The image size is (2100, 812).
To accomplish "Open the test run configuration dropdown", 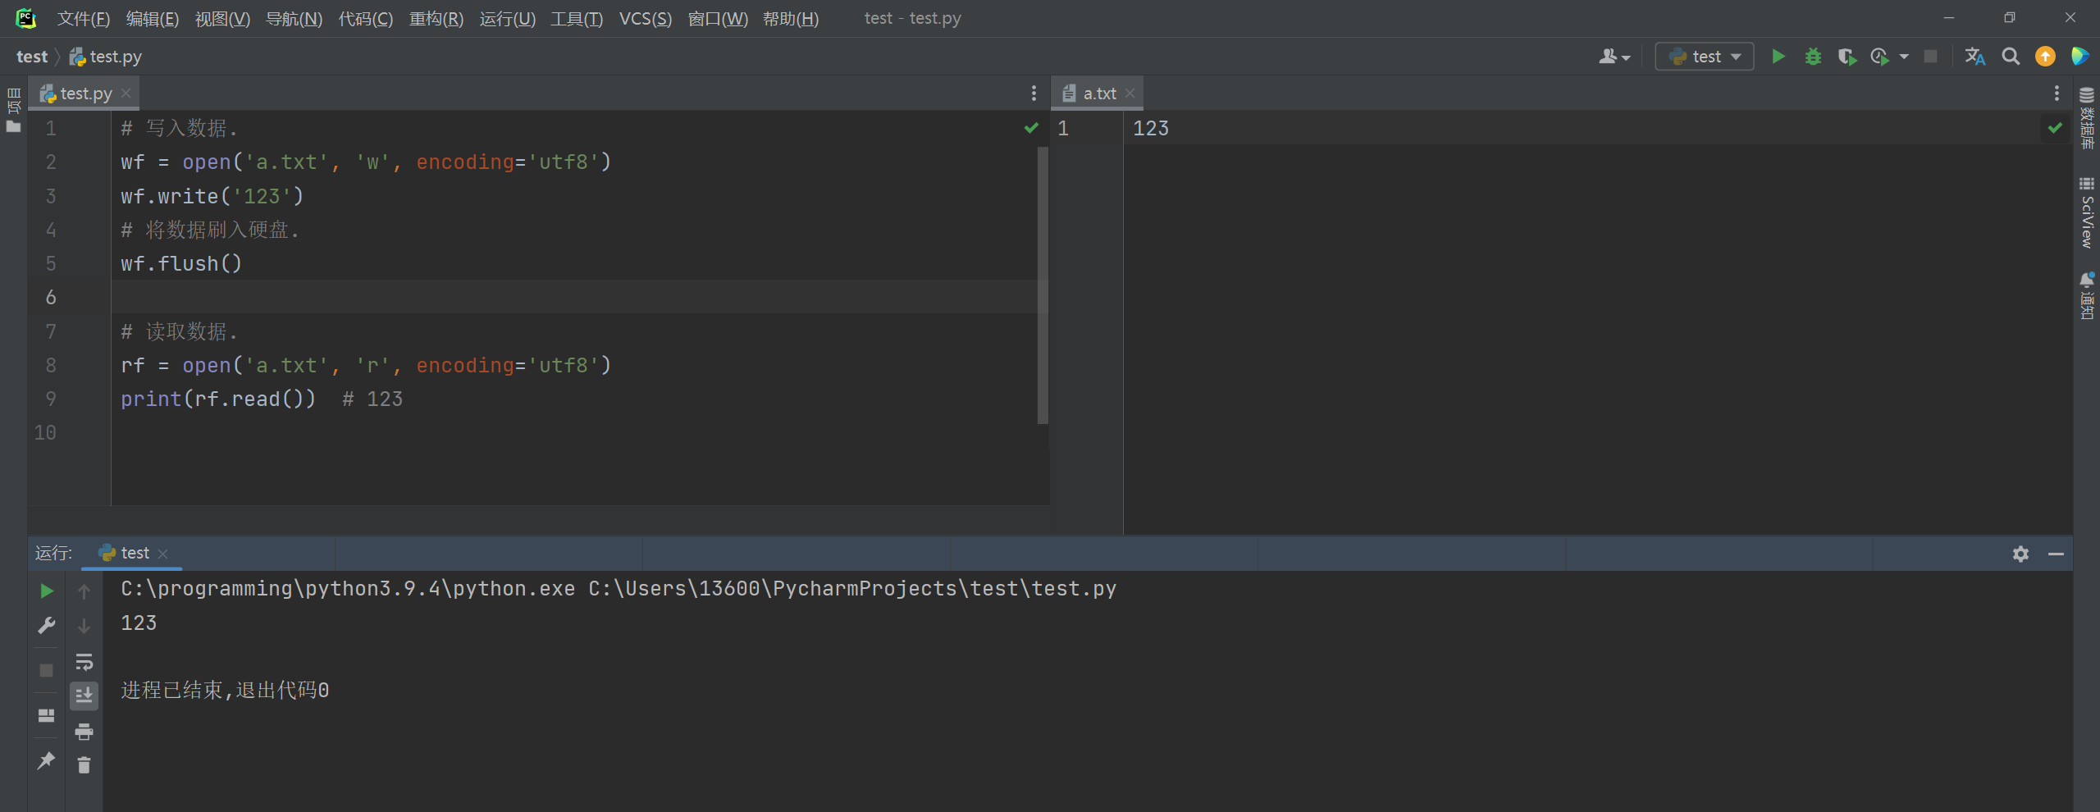I will (1704, 57).
